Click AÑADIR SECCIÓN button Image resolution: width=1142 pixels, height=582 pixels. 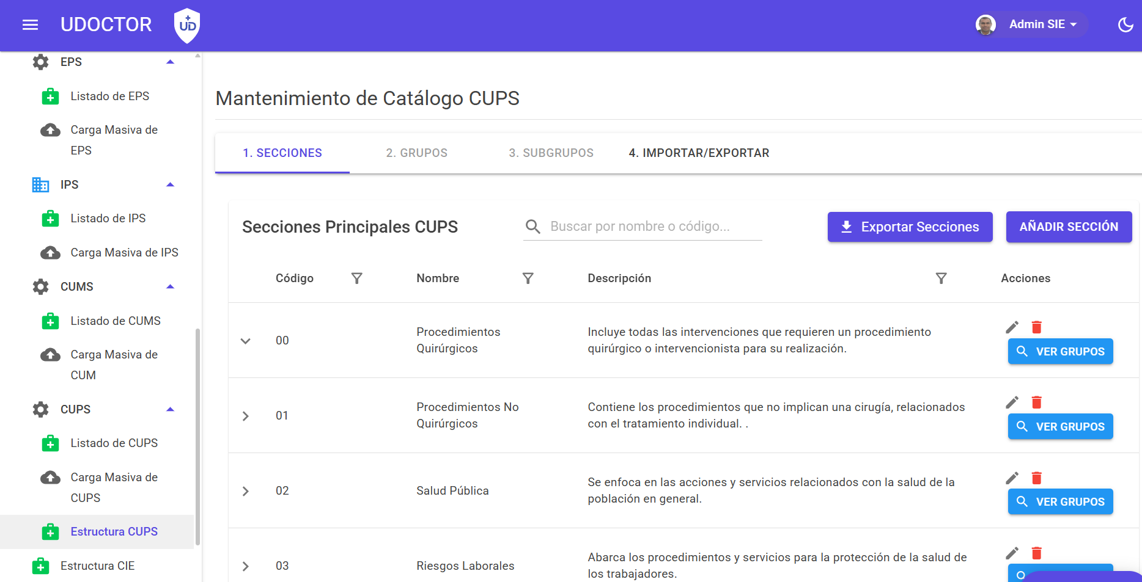click(1069, 227)
